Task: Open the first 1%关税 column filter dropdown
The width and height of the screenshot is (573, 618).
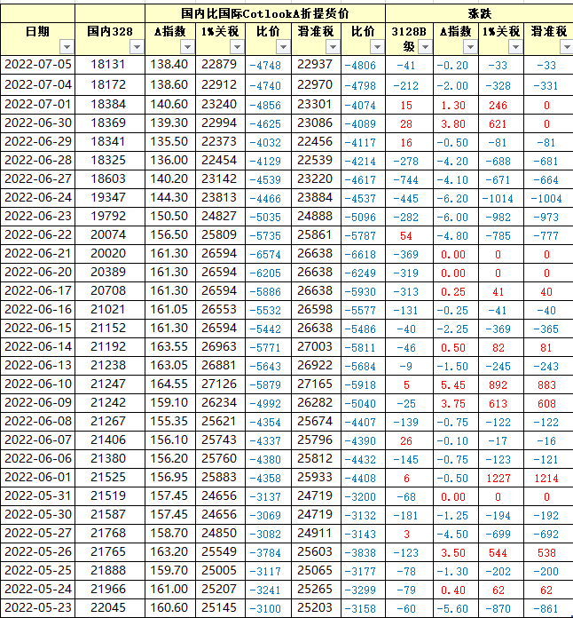Action: pyautogui.click(x=237, y=47)
